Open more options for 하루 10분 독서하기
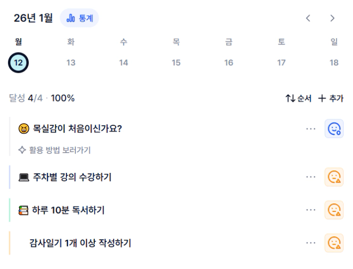 tap(311, 210)
